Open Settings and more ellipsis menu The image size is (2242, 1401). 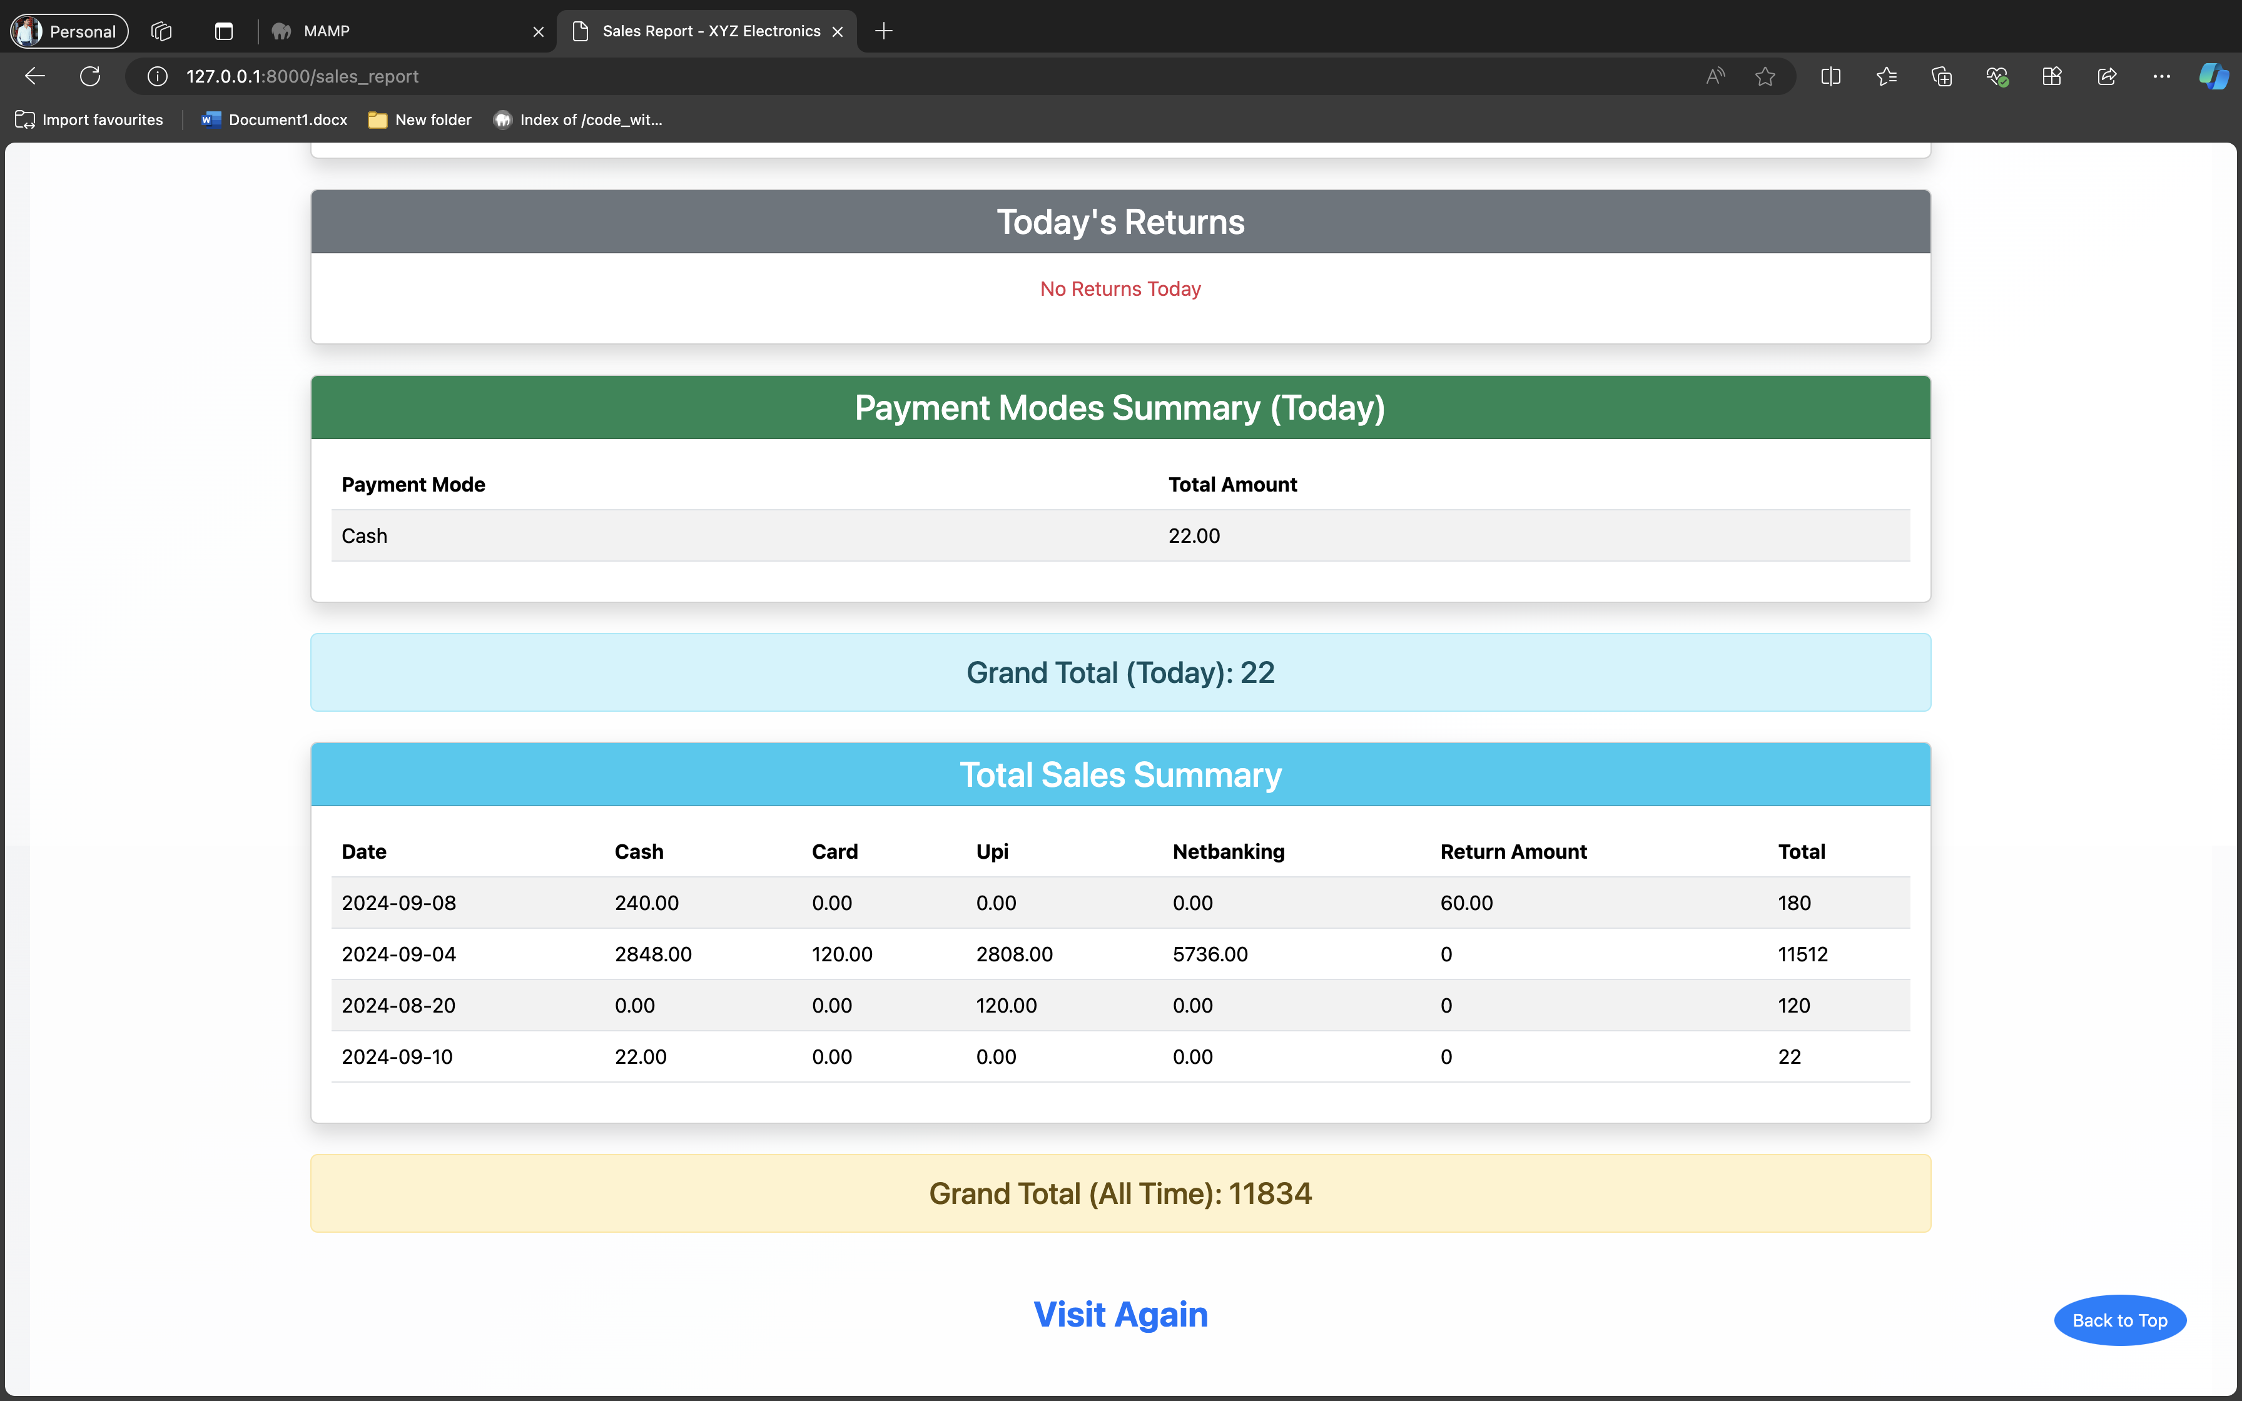[2161, 76]
